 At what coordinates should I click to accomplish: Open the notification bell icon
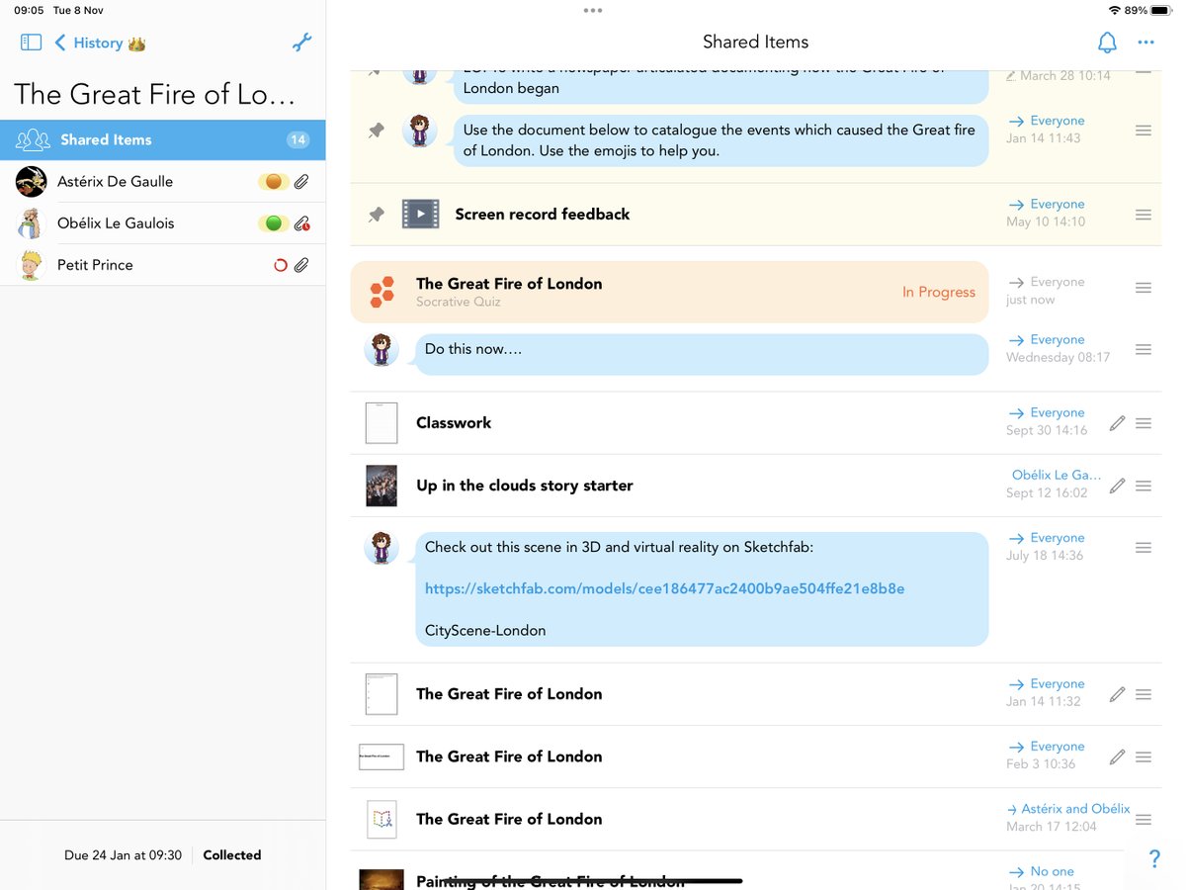click(x=1107, y=43)
